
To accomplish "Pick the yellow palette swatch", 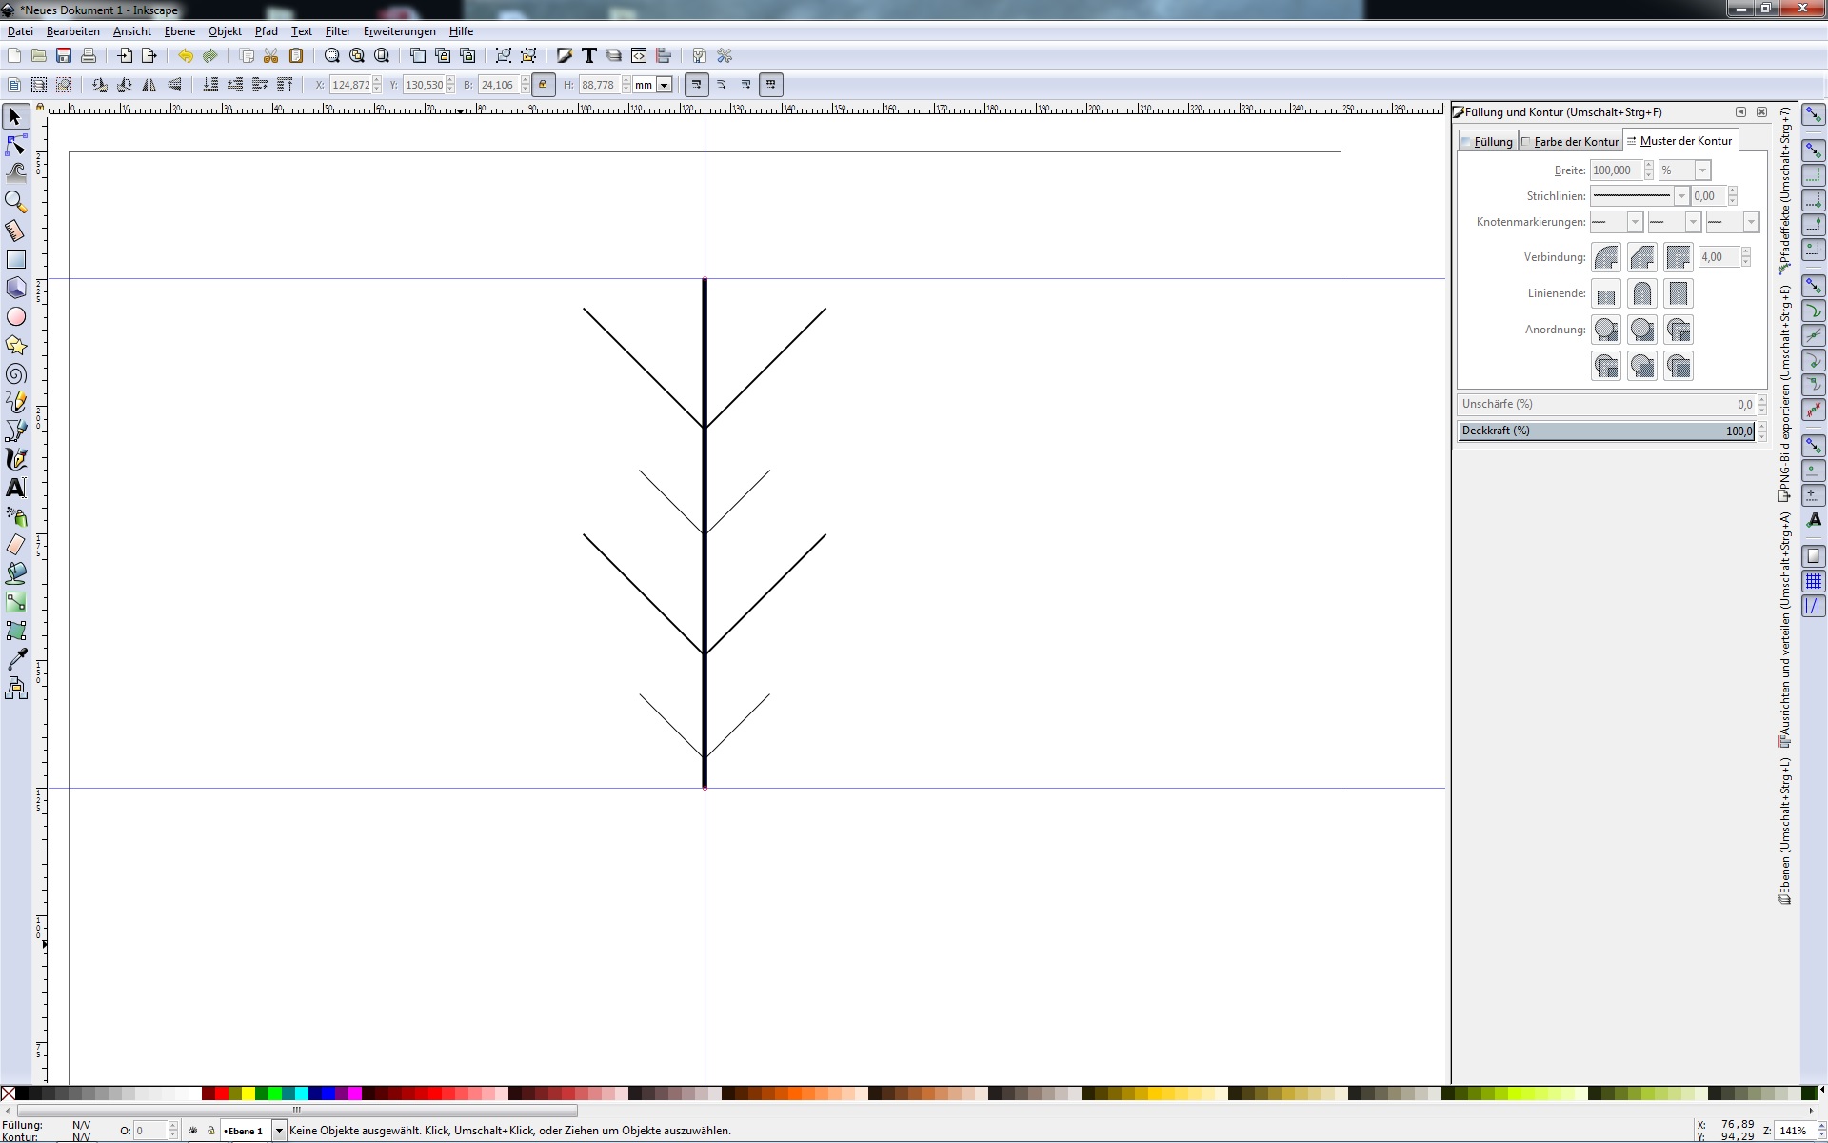I will (x=248, y=1093).
